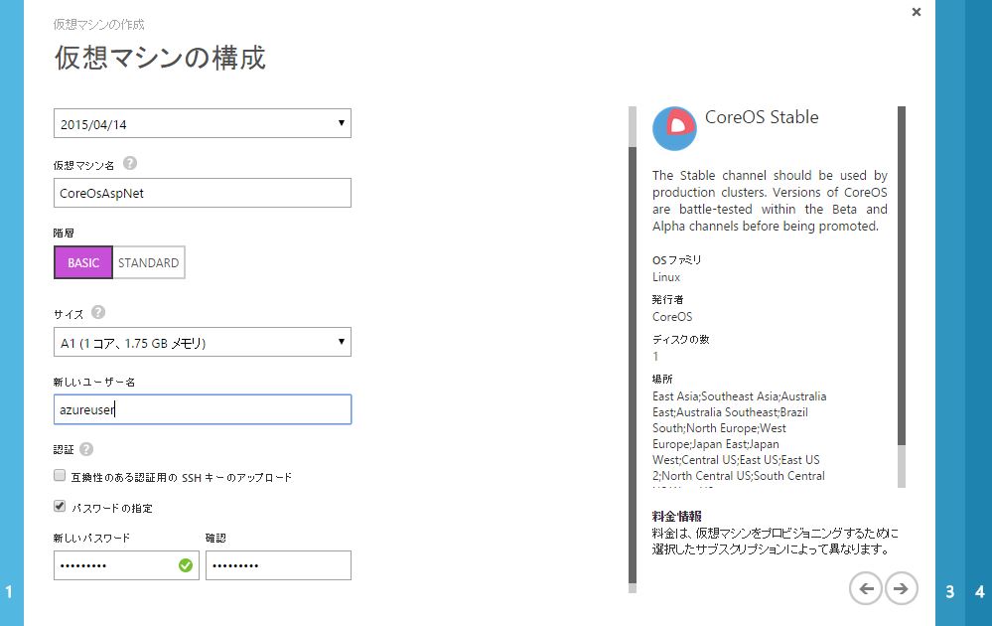Click the CoreOS Stable title text
The width and height of the screenshot is (992, 626).
pyautogui.click(x=762, y=117)
